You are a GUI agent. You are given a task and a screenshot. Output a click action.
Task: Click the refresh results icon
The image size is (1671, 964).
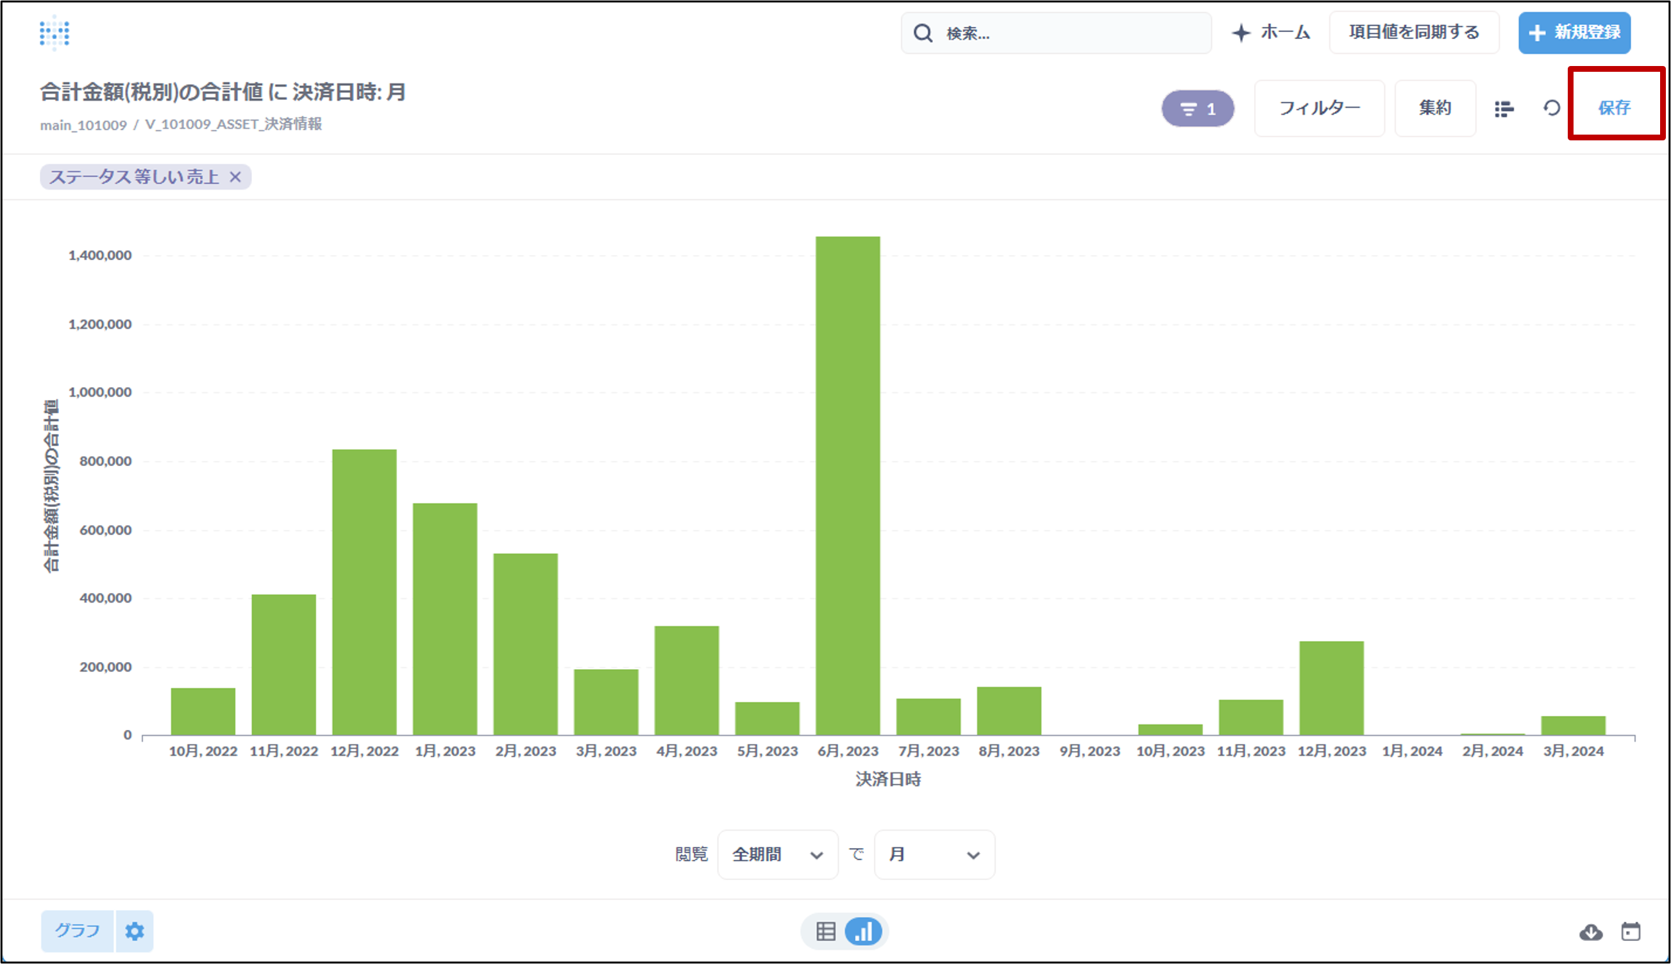[x=1552, y=108]
